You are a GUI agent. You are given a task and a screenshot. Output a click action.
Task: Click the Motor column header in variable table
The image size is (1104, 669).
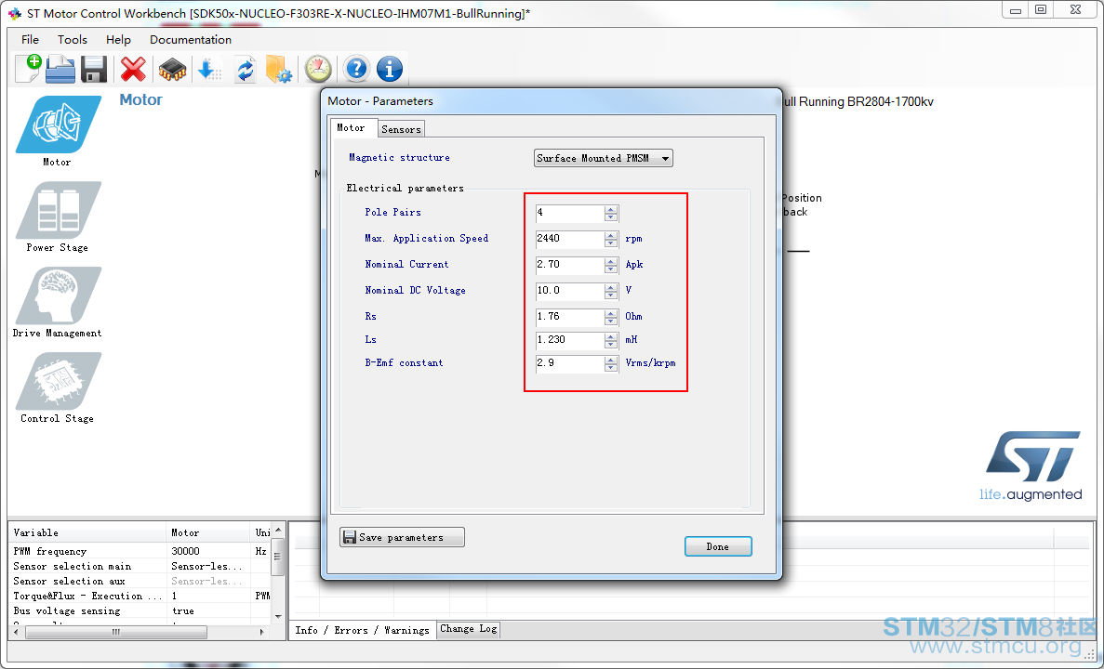209,532
